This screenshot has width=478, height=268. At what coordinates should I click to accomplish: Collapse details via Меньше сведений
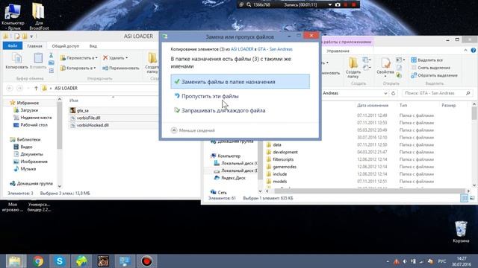pyautogui.click(x=193, y=130)
